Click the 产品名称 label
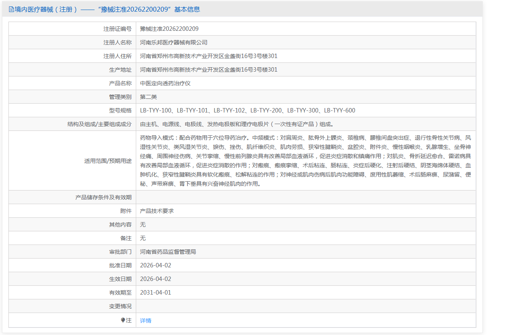 tap(120, 83)
